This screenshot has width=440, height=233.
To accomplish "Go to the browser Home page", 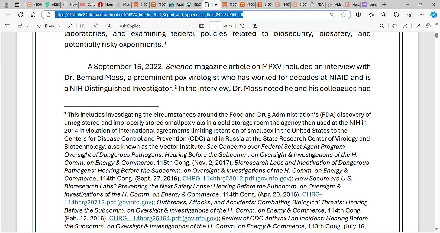I will 33,14.
